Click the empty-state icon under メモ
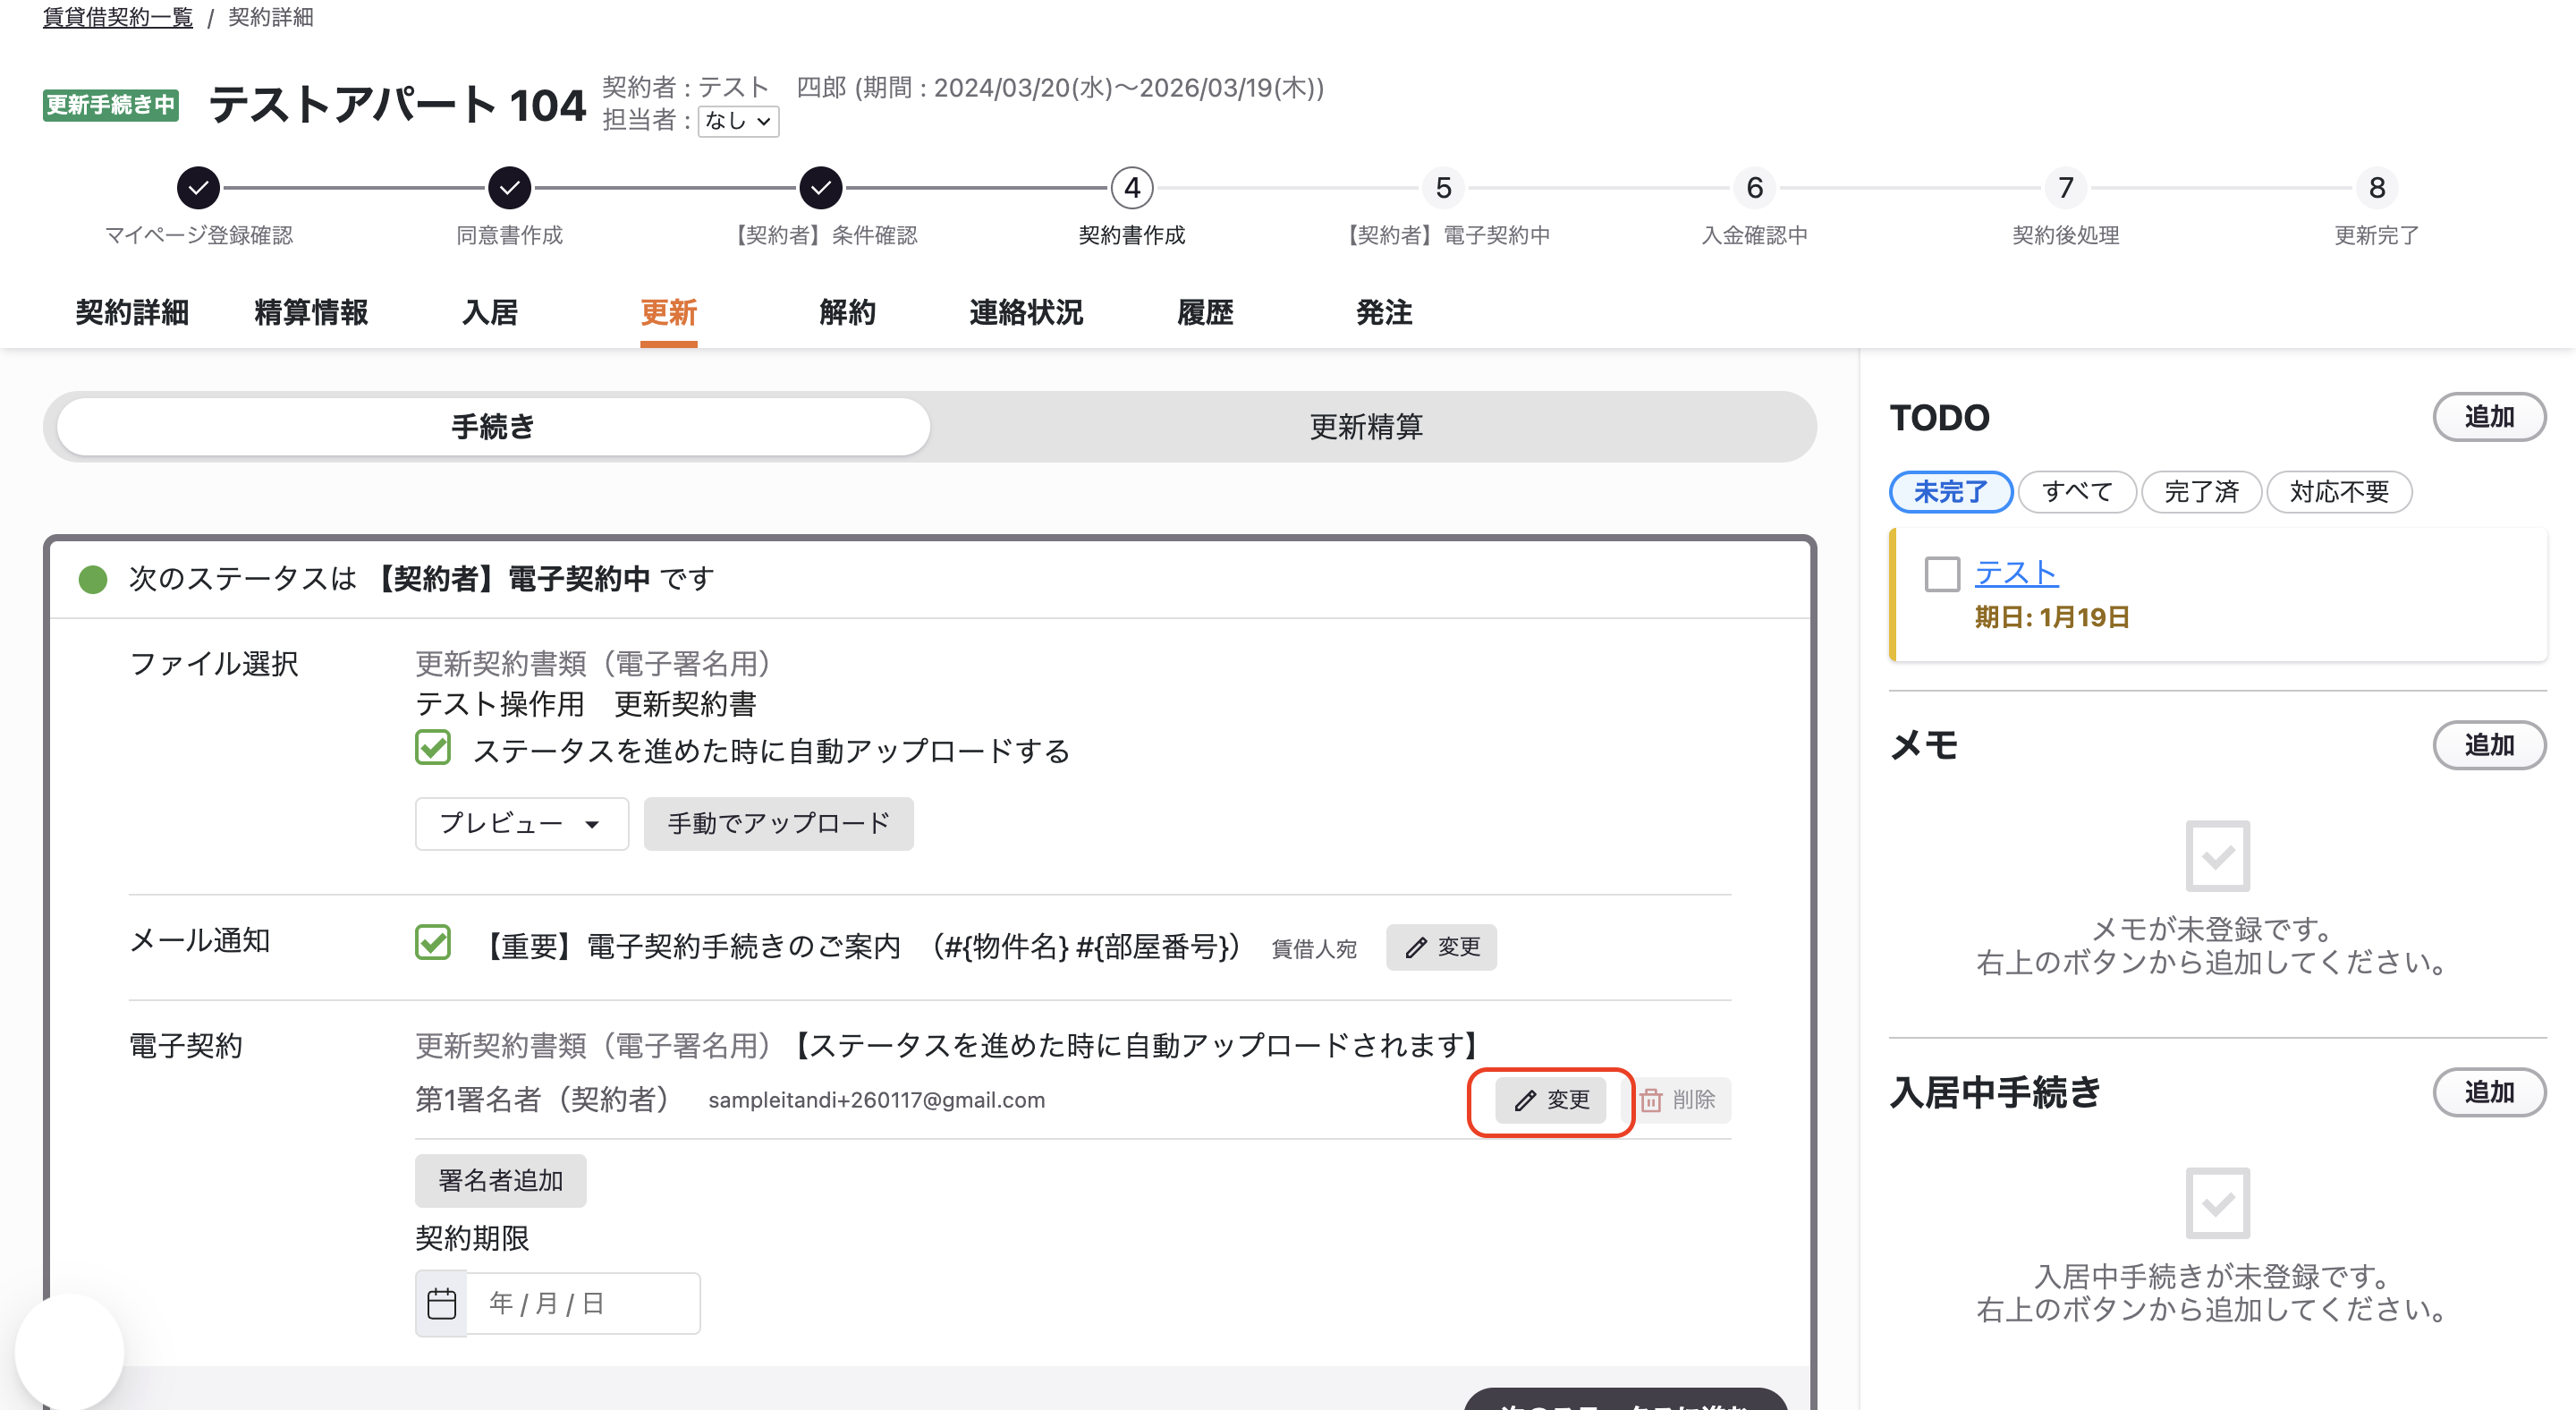 [2217, 856]
